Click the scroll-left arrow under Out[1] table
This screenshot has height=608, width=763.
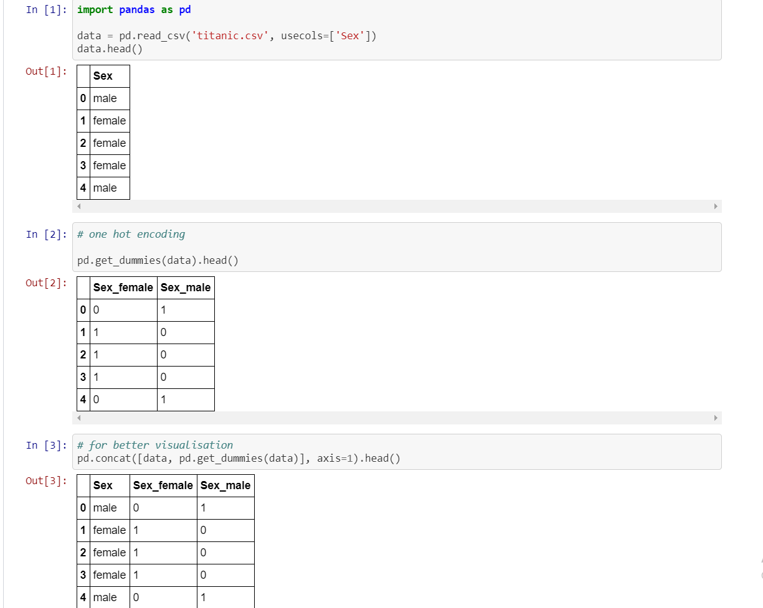pos(79,206)
